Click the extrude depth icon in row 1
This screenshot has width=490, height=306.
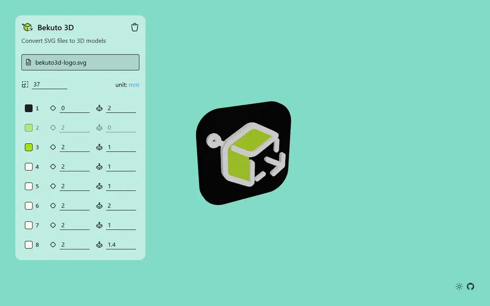[100, 108]
